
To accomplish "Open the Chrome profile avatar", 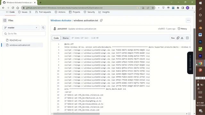I will [x=188, y=8].
